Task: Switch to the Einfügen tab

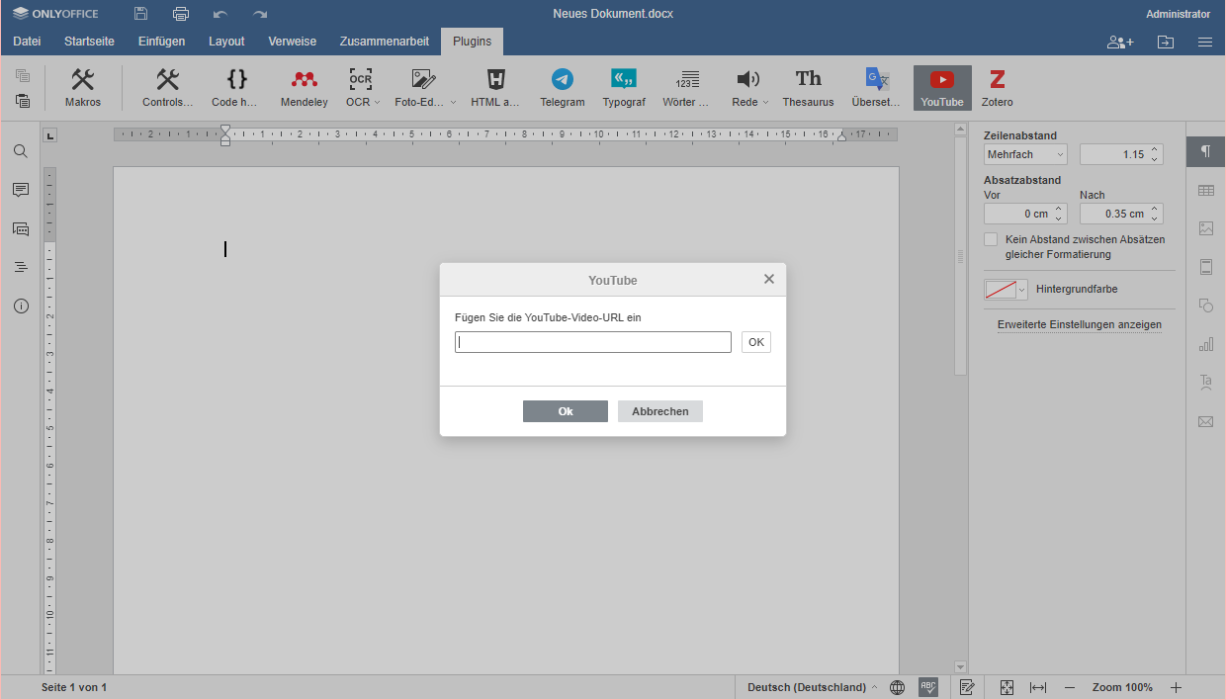Action: tap(161, 42)
